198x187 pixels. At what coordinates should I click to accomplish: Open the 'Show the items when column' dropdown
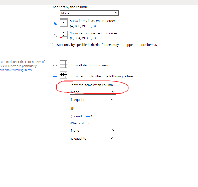click(x=93, y=92)
